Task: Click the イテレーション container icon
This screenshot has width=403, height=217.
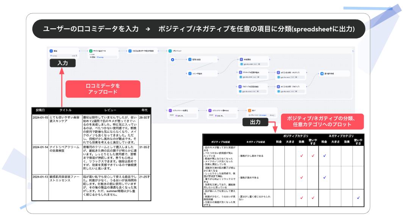Action: (x=170, y=50)
